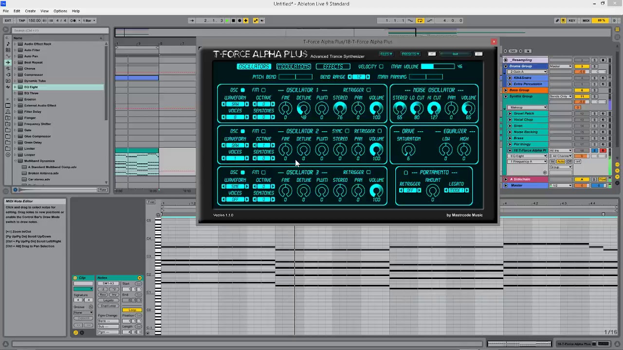Click Oscillator 1 Detune knob

(303, 109)
